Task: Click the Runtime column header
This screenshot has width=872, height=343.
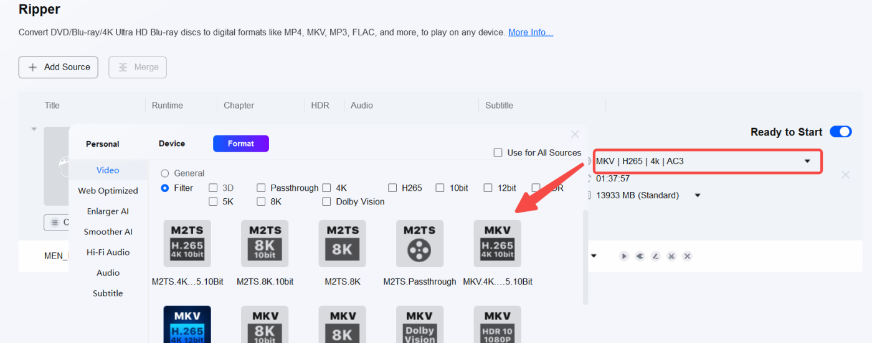Action: click(168, 106)
